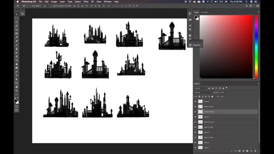
Task: Open layer Opacity dropdown arrow
Action: point(226,92)
